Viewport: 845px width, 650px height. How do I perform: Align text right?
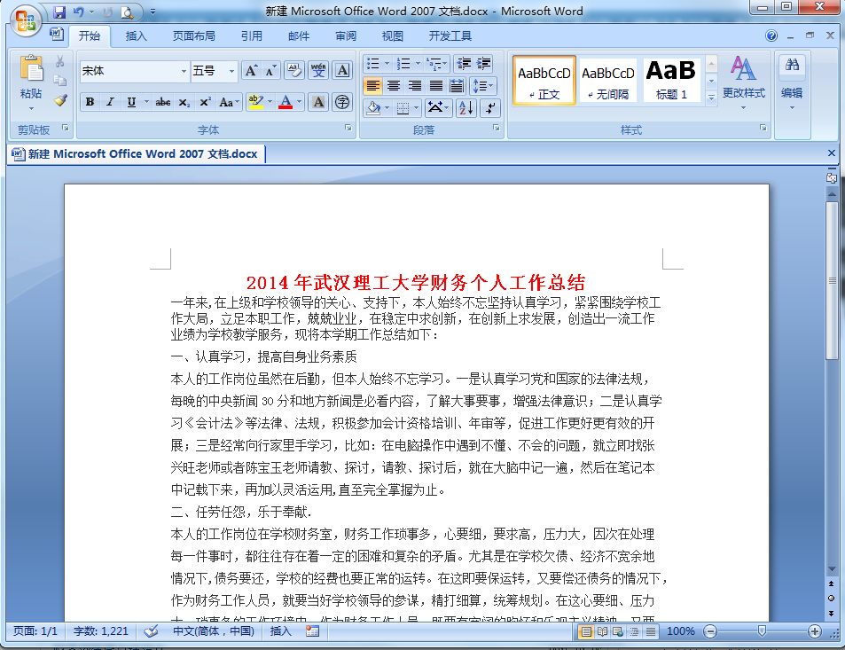(x=415, y=86)
